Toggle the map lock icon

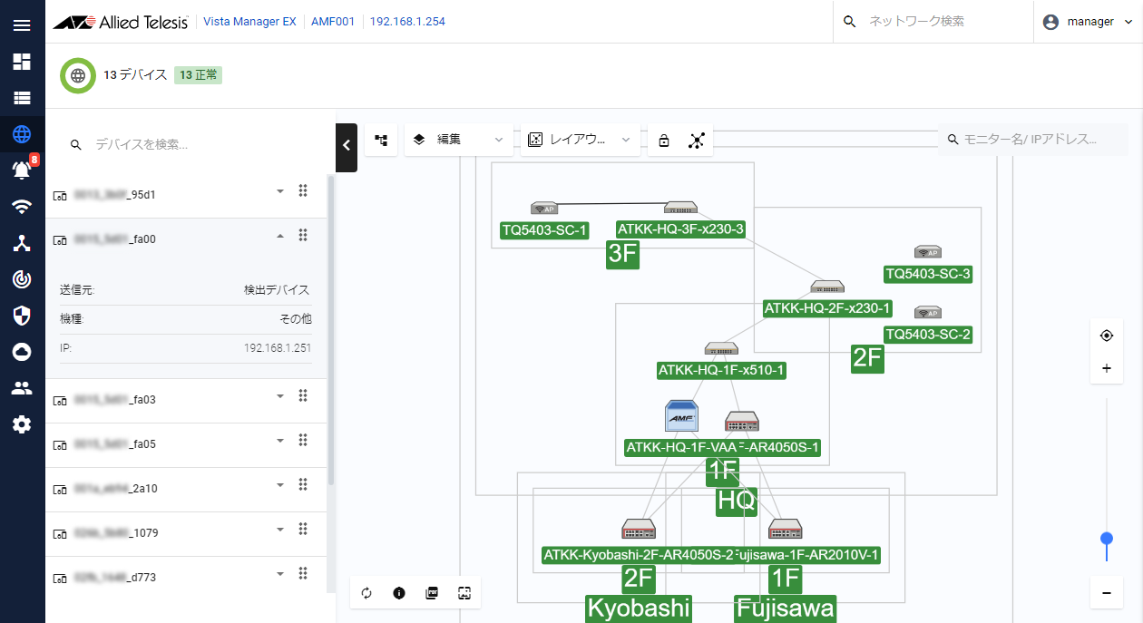(664, 141)
